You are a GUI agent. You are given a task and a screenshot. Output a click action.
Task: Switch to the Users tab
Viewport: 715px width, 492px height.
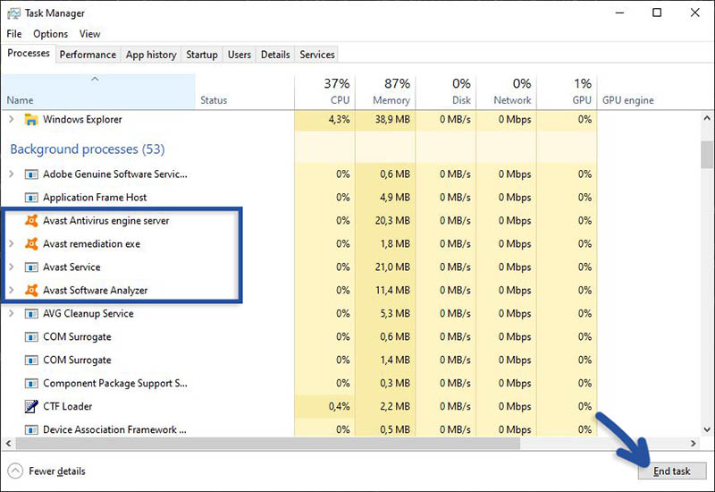coord(240,55)
